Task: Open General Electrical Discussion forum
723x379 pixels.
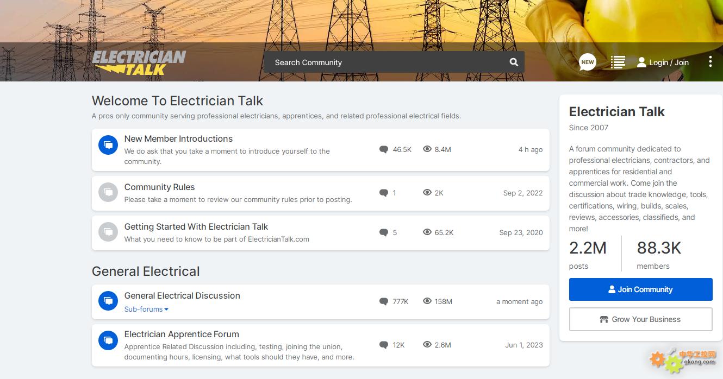Action: coord(182,295)
